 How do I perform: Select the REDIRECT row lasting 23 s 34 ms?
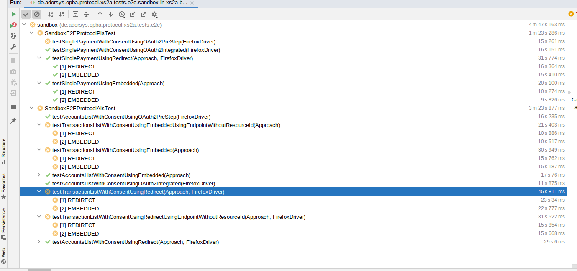[292, 200]
